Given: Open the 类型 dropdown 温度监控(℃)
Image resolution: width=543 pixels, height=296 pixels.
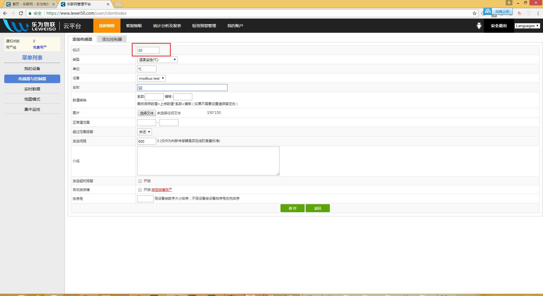Looking at the screenshot, I should [157, 60].
